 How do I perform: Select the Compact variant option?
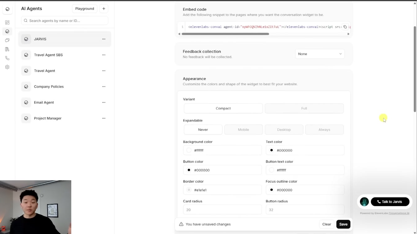(x=223, y=108)
